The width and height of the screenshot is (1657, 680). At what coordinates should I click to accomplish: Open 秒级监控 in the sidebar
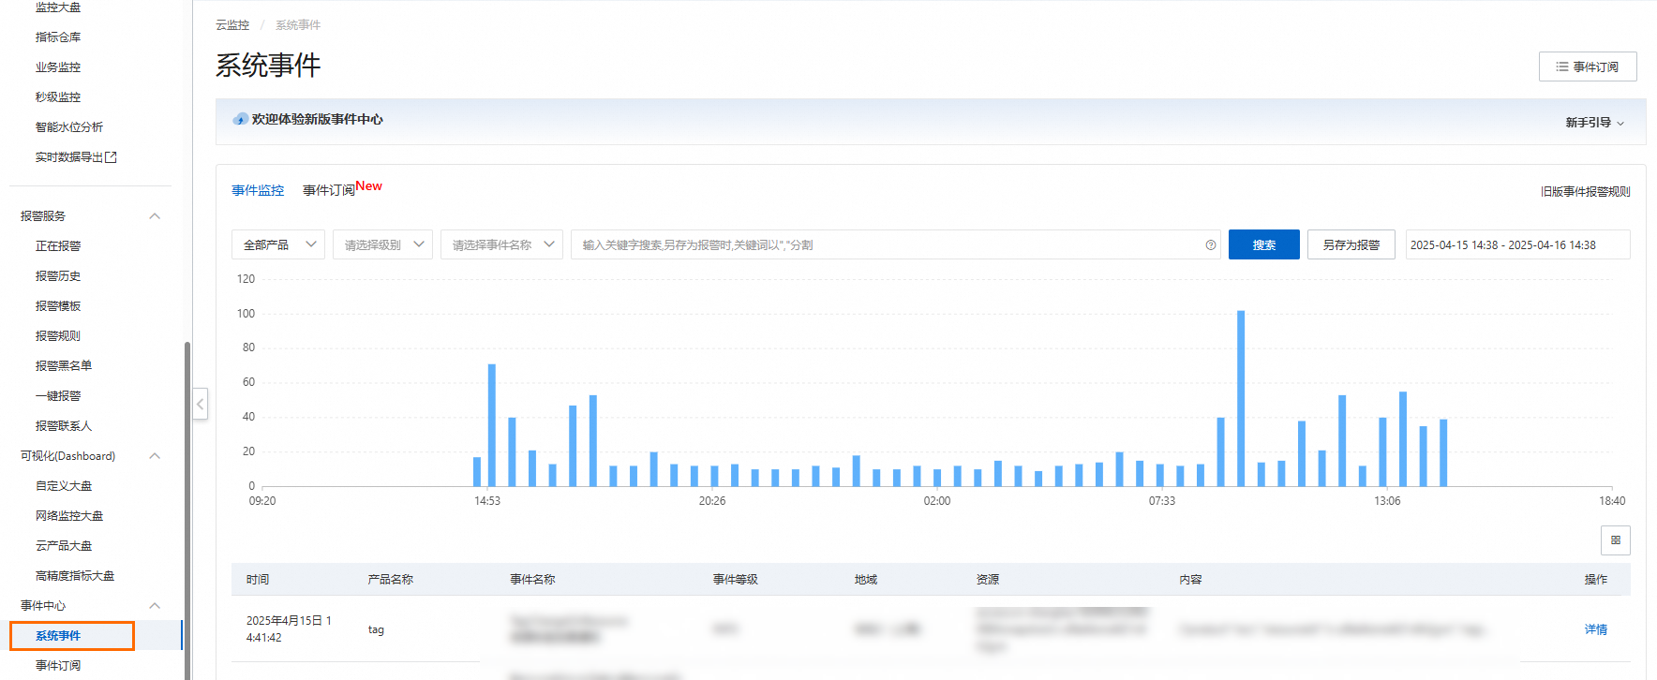(58, 97)
